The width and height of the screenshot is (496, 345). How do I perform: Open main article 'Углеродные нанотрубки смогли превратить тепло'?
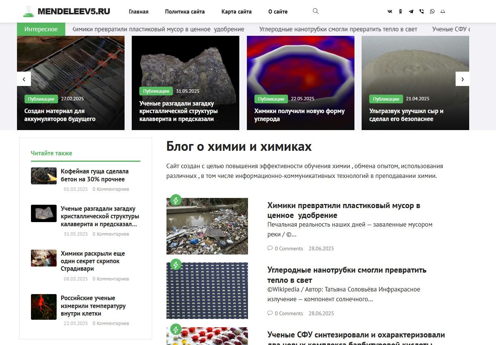(347, 275)
